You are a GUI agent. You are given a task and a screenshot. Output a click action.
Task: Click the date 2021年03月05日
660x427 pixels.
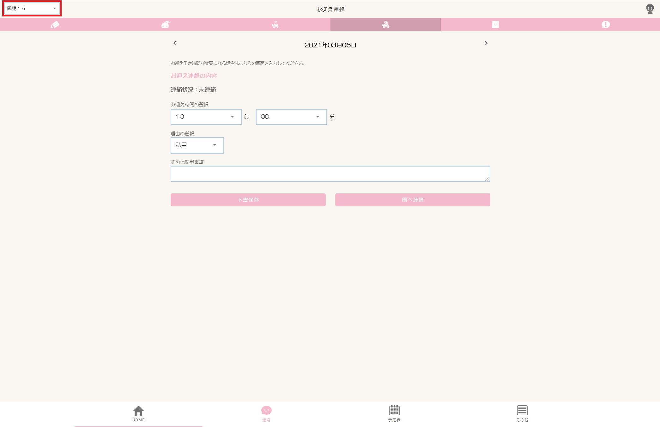tap(330, 45)
